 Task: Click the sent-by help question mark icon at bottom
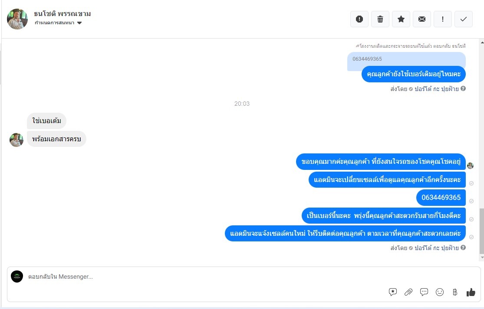(463, 247)
